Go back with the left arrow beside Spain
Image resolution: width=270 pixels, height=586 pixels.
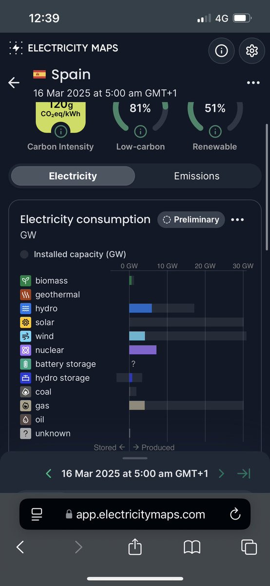point(14,83)
